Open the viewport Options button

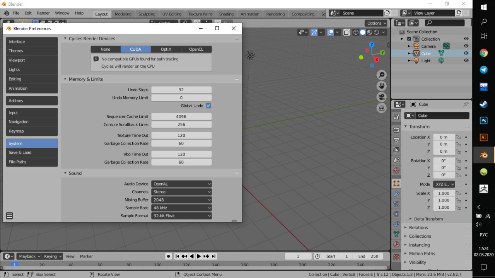[377, 23]
